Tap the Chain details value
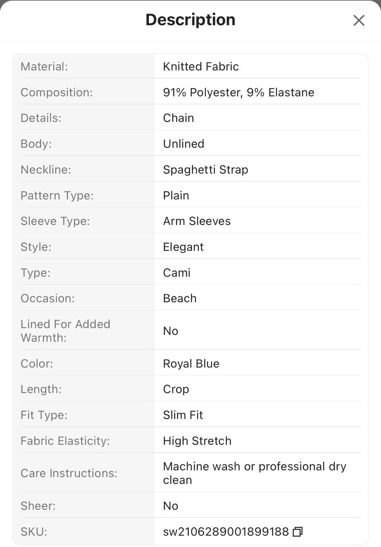This screenshot has height=547, width=381. [178, 118]
